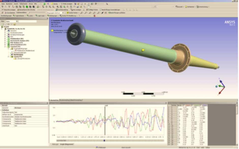Switch to the Druckvorschau tab
Screen dimensions: 239x149
point(65,100)
